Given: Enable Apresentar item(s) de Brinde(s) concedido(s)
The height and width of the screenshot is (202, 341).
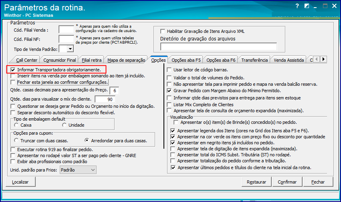Looking at the screenshot, I should click(x=176, y=122).
